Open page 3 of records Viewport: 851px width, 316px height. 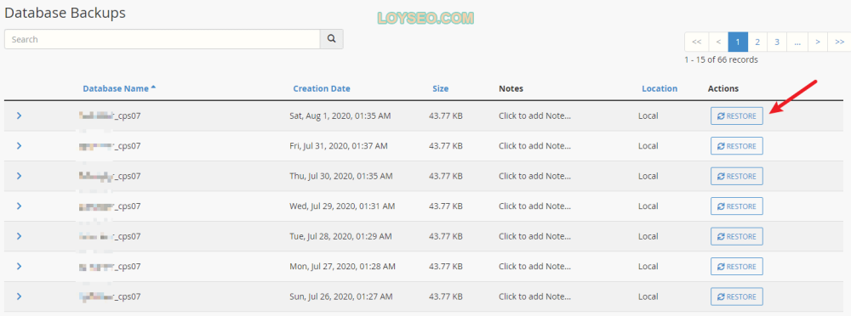(x=777, y=42)
